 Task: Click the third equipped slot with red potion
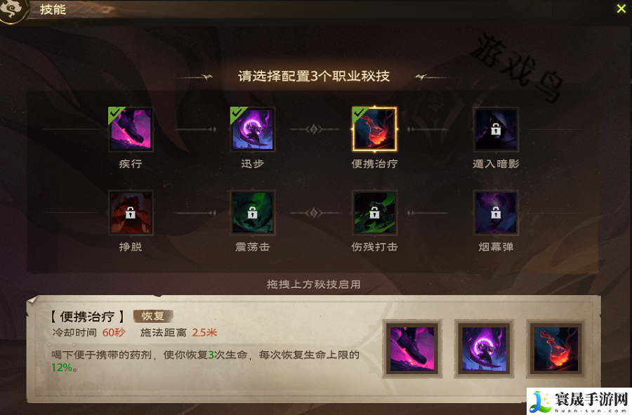pos(556,349)
